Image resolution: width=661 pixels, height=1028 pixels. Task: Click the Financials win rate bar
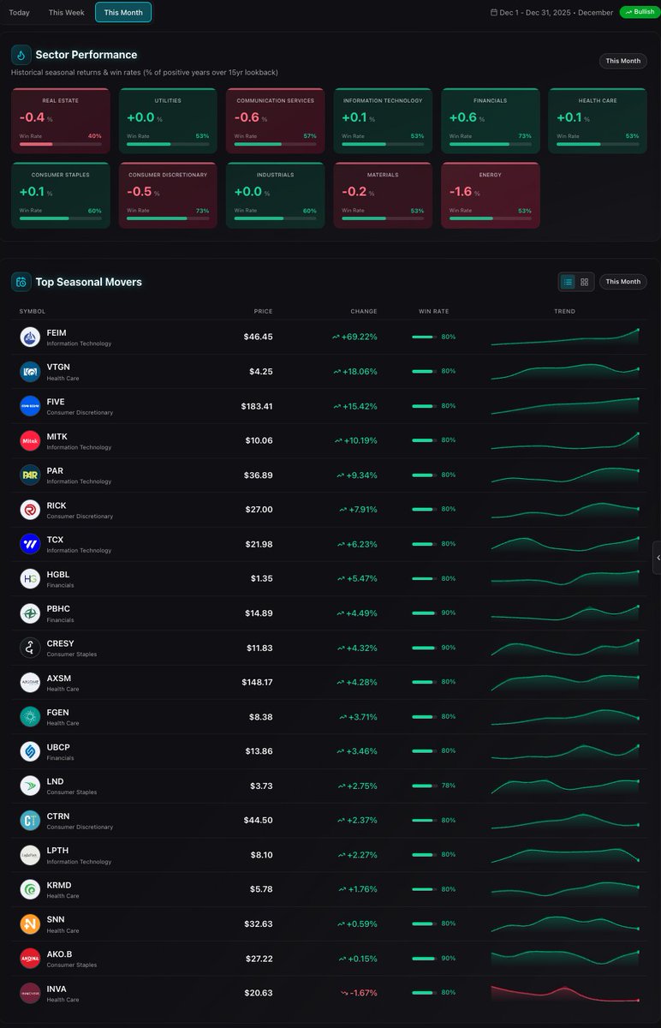pyautogui.click(x=491, y=144)
